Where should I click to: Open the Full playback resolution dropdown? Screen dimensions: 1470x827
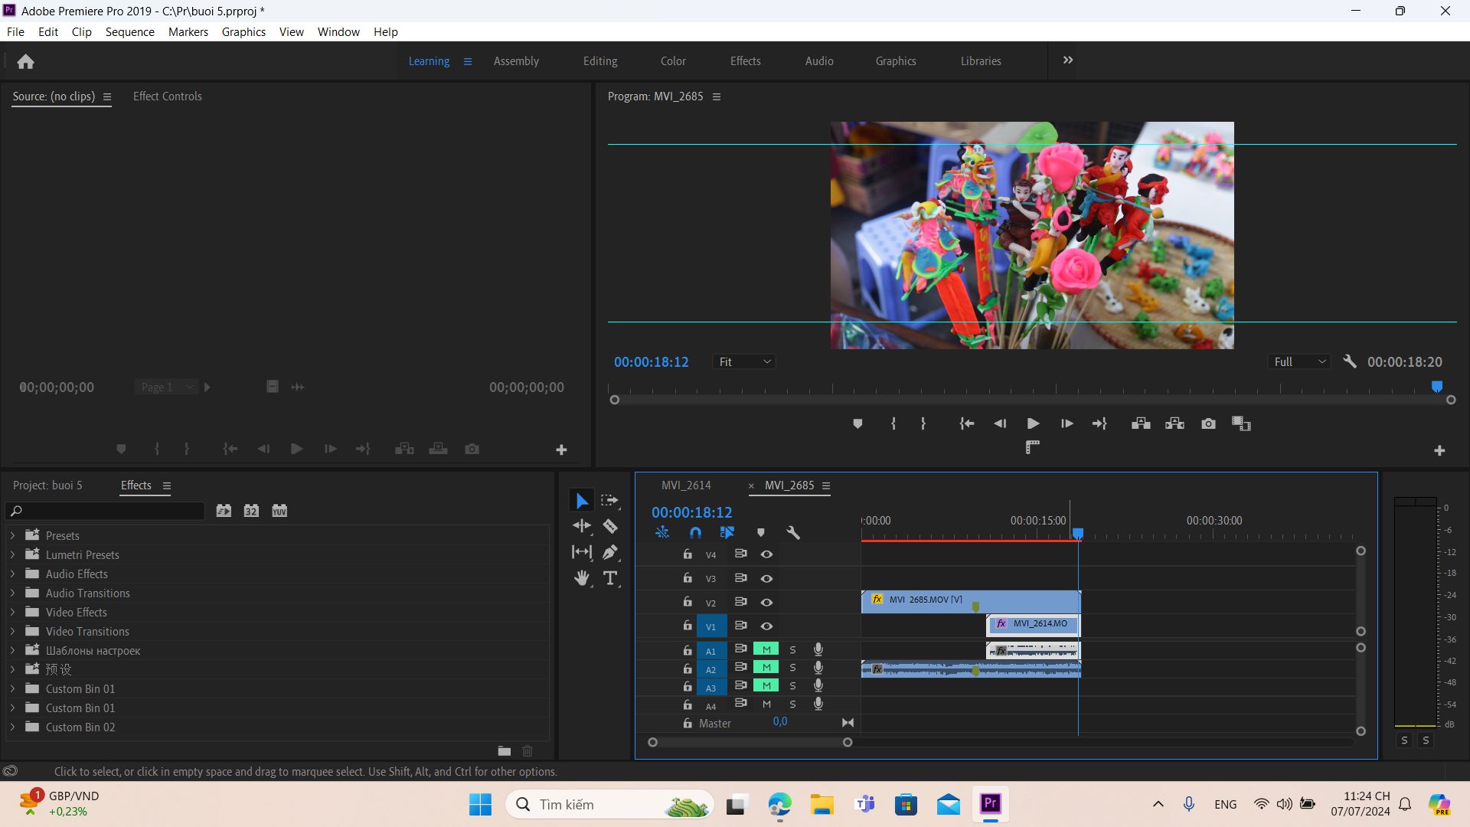tap(1299, 361)
